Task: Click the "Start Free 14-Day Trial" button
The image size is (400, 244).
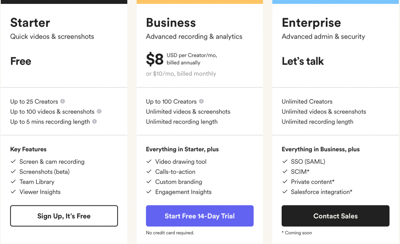Action: tap(200, 216)
